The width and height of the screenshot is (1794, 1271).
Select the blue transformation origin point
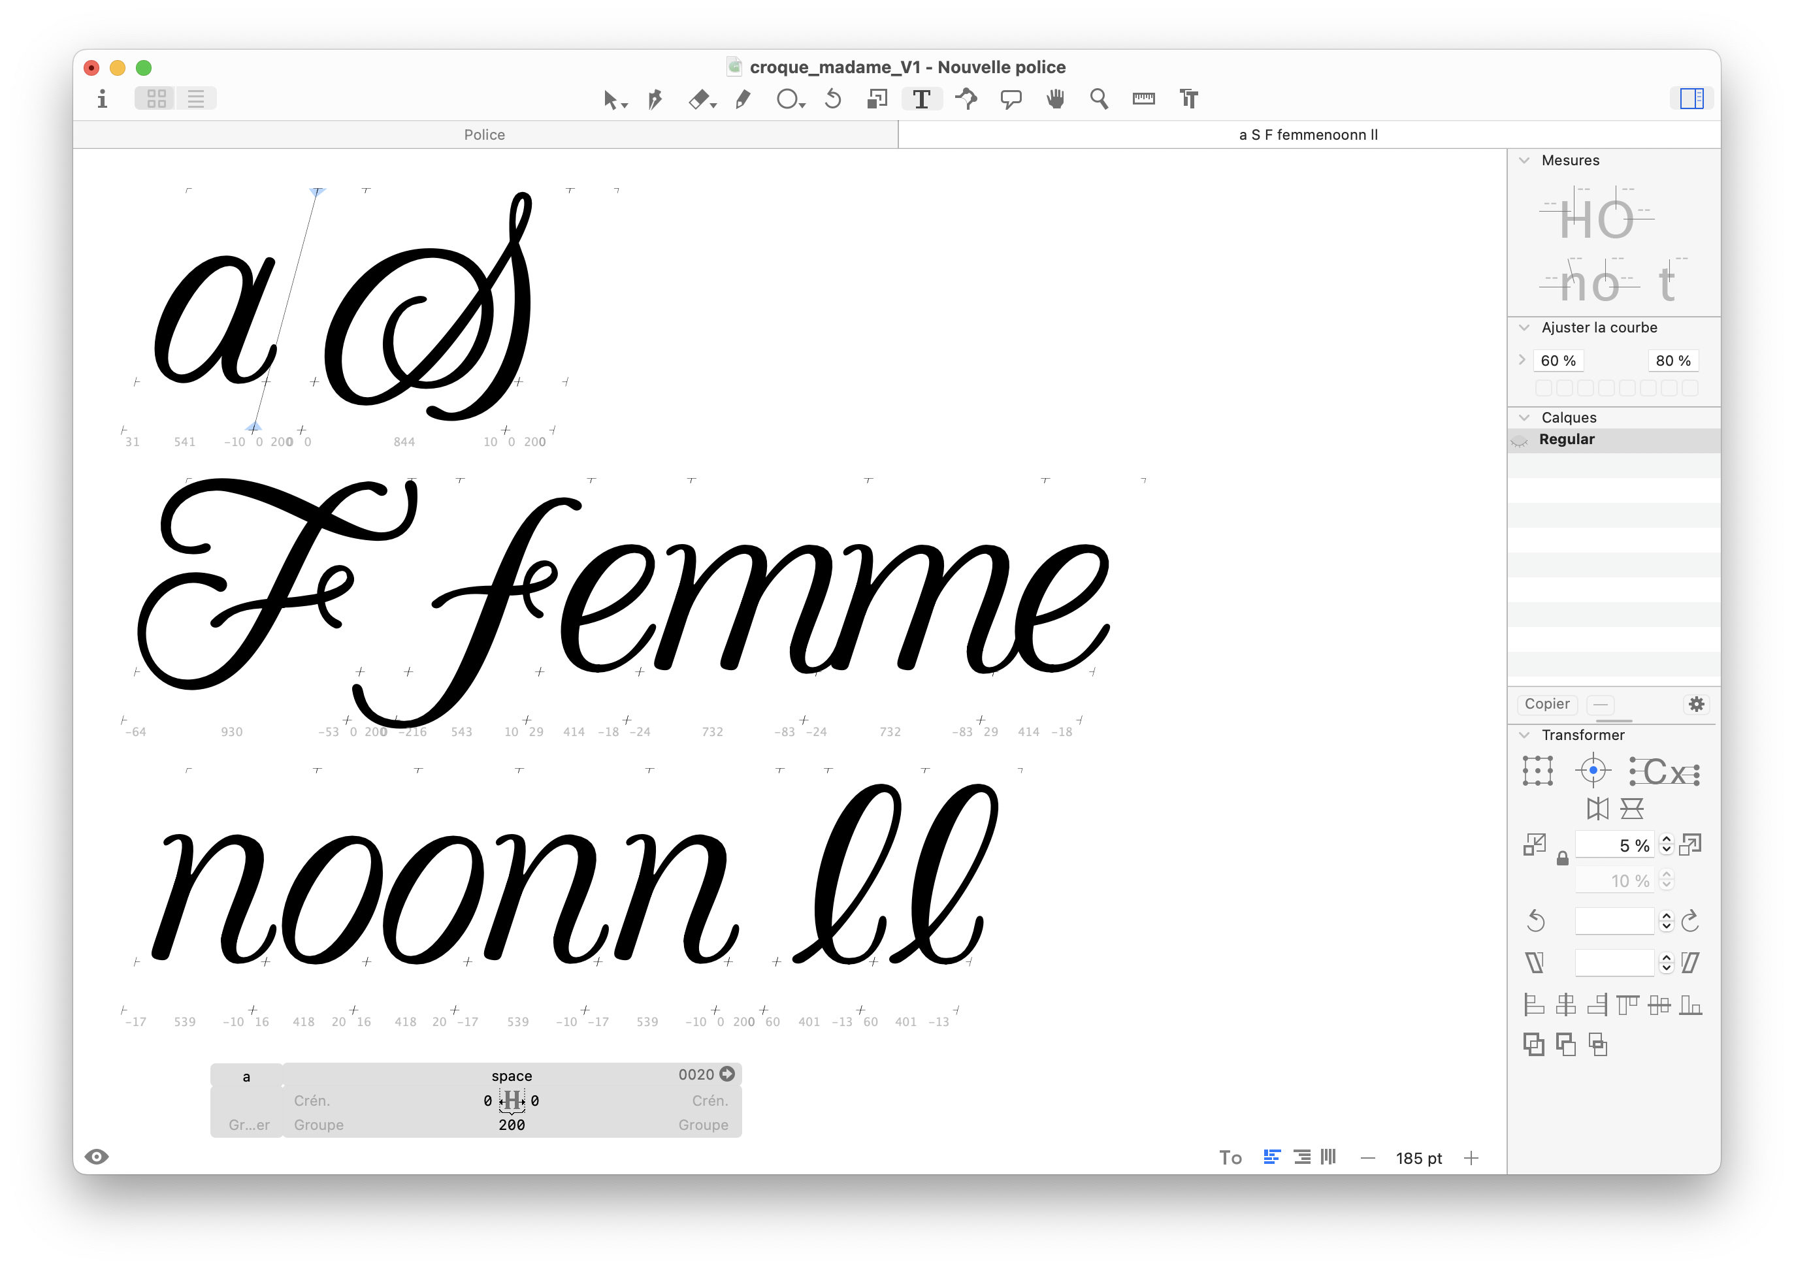pos(1592,771)
